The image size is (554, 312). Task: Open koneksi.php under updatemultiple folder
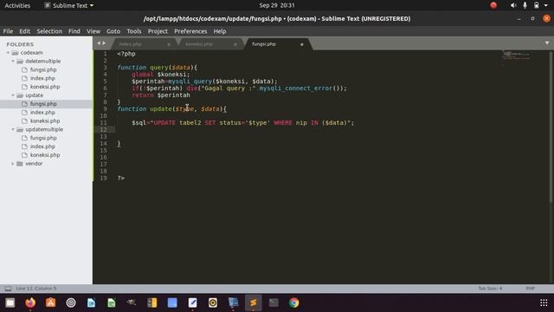45,155
